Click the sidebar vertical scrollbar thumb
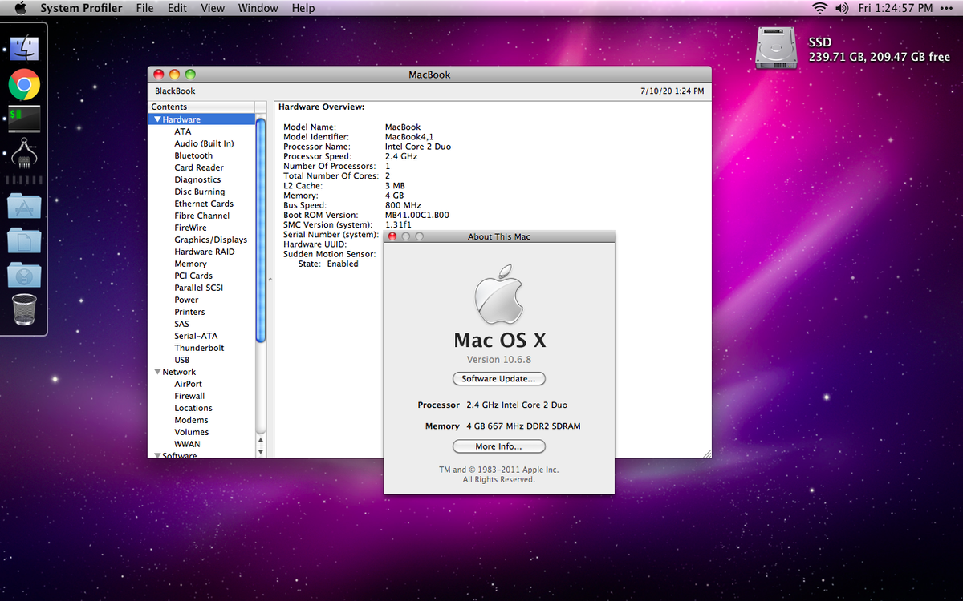963x601 pixels. coord(261,231)
